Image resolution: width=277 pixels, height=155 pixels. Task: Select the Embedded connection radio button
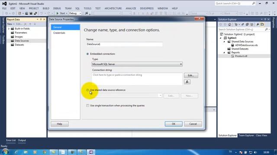[87, 54]
